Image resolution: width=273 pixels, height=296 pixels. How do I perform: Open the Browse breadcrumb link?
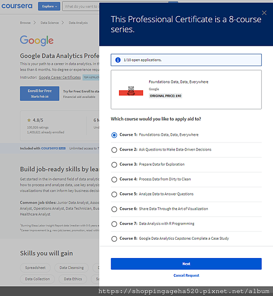pos(25,23)
